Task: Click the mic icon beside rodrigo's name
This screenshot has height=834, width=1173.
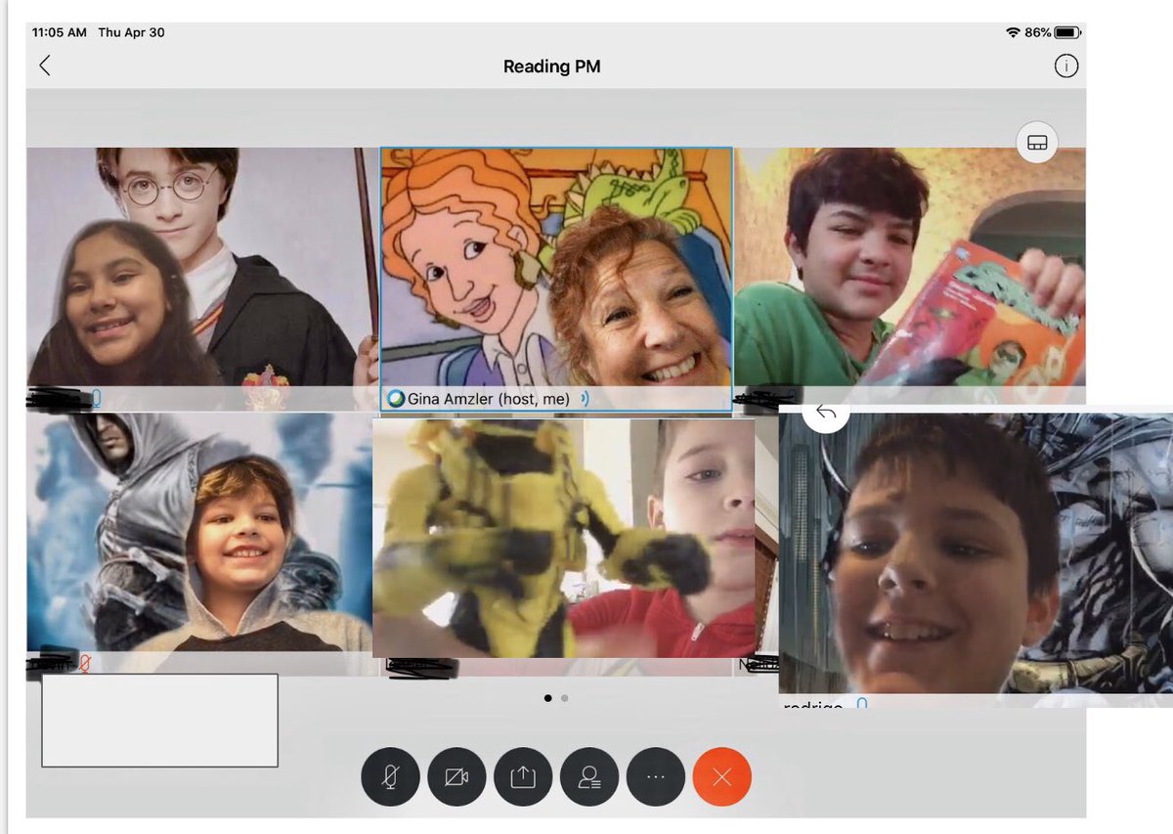Action: tap(861, 703)
